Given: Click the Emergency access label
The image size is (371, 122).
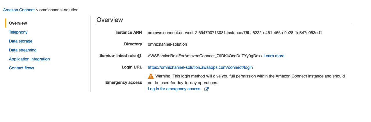Looking at the screenshot, I should point(124,82).
